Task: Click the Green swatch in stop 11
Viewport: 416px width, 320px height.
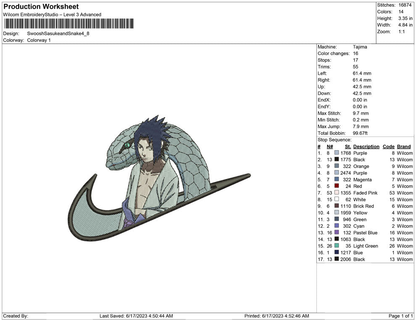Action: tap(337, 219)
